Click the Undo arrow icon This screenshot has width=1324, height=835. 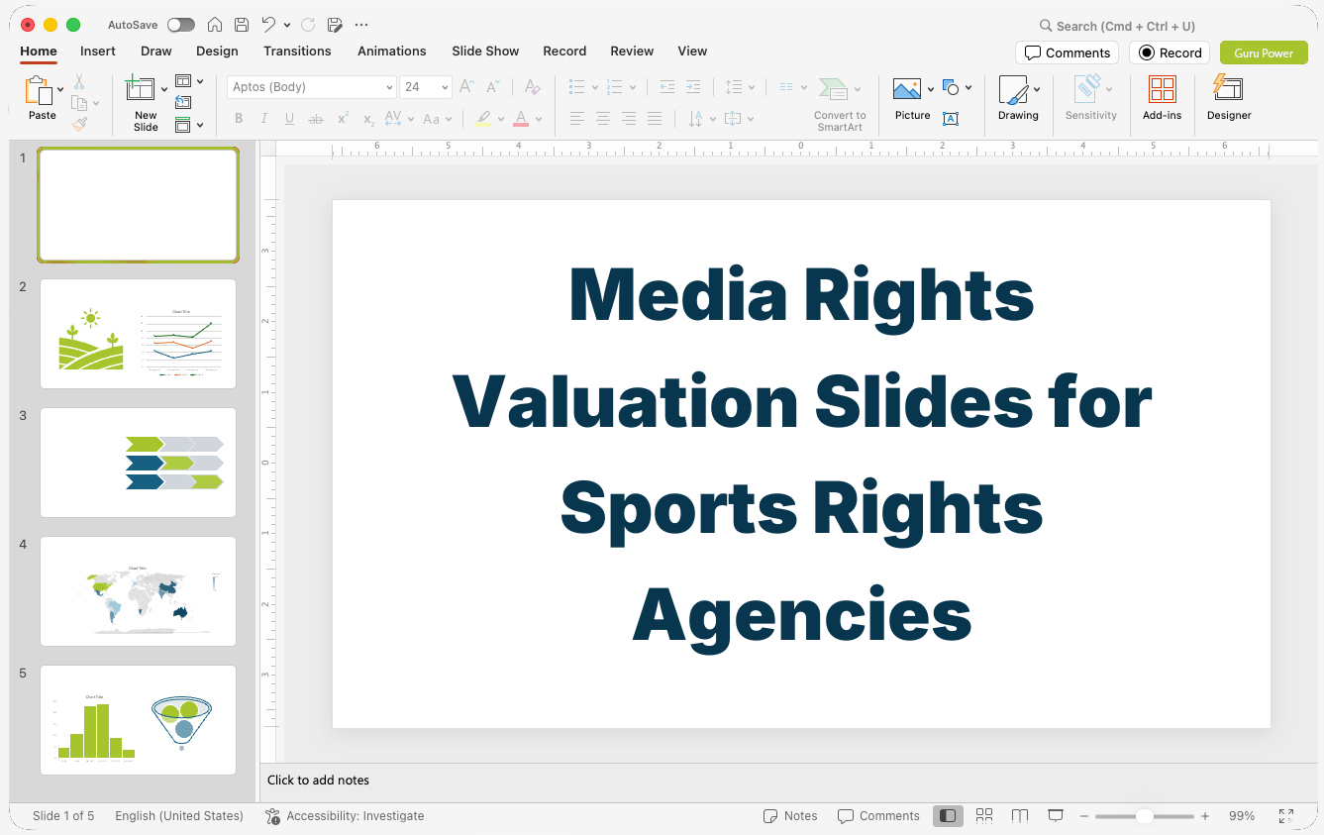coord(268,25)
